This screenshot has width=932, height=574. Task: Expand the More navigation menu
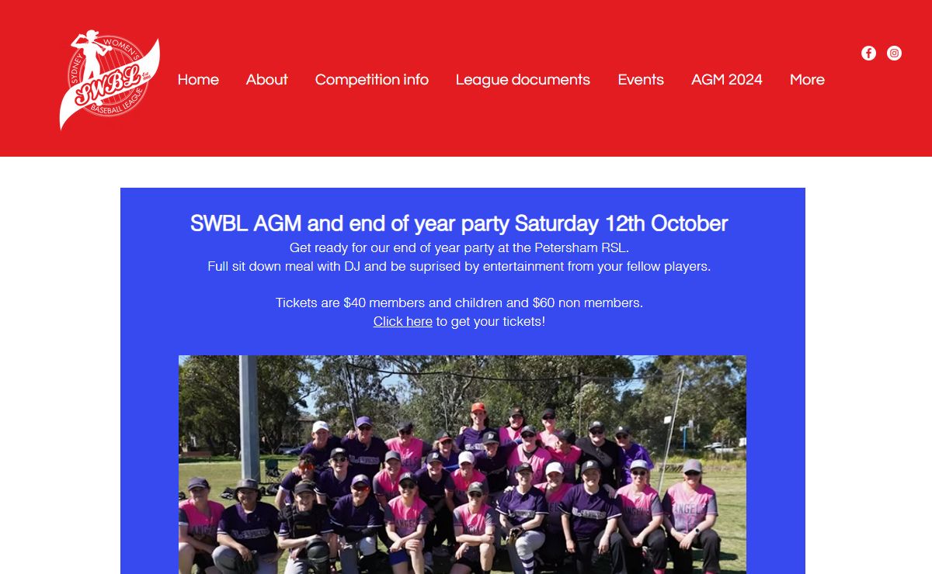pos(807,80)
